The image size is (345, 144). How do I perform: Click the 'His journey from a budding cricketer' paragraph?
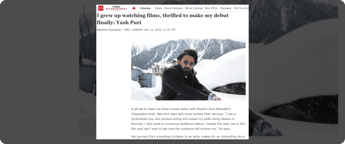point(188,136)
